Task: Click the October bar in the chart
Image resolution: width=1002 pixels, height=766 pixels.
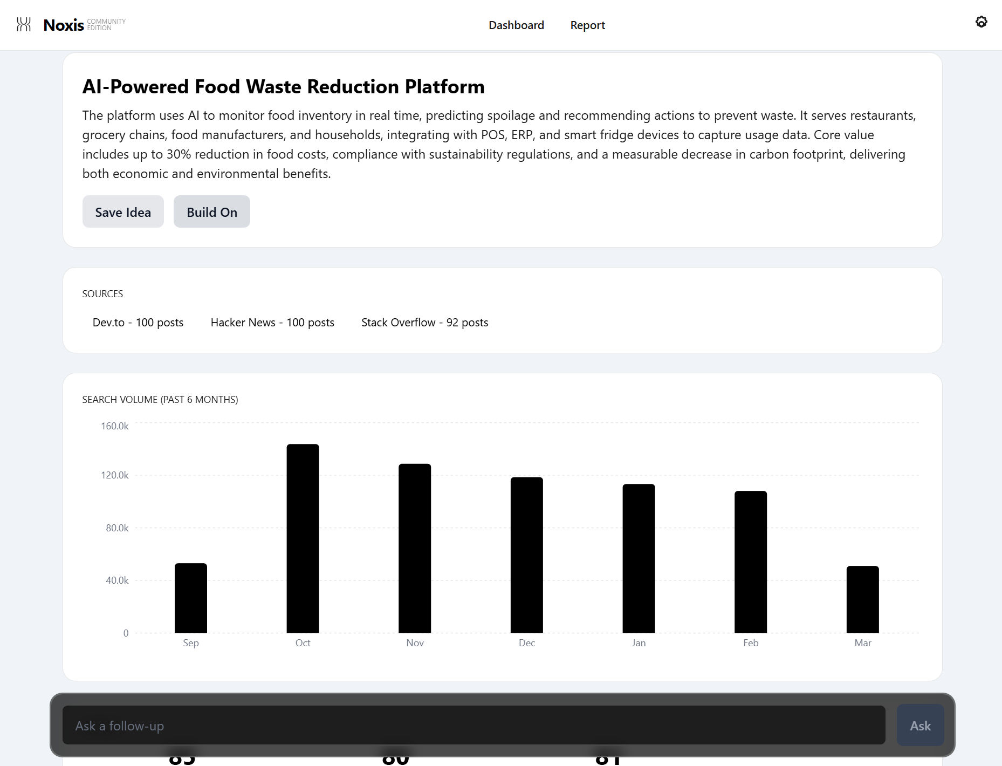Action: tap(303, 539)
